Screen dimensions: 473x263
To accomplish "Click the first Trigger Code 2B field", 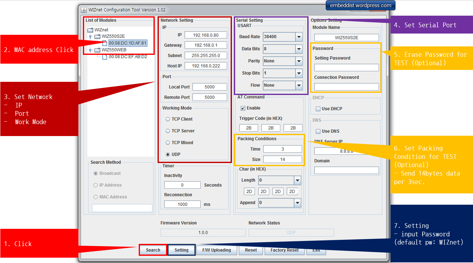I will click(x=249, y=128).
